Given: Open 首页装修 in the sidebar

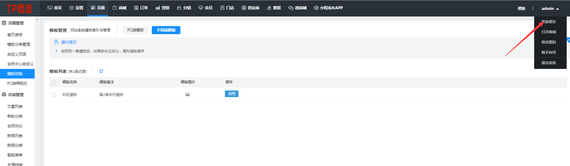Looking at the screenshot, I should [x=15, y=35].
